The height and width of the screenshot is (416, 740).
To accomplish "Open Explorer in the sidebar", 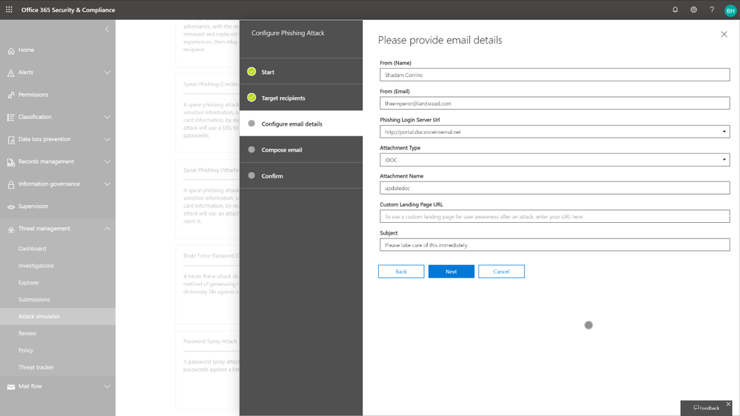I will 29,283.
